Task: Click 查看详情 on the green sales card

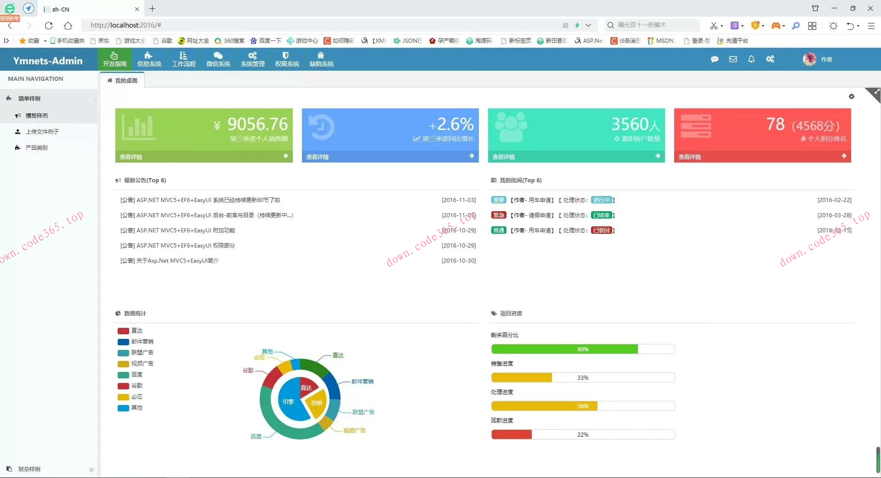Action: [x=204, y=157]
